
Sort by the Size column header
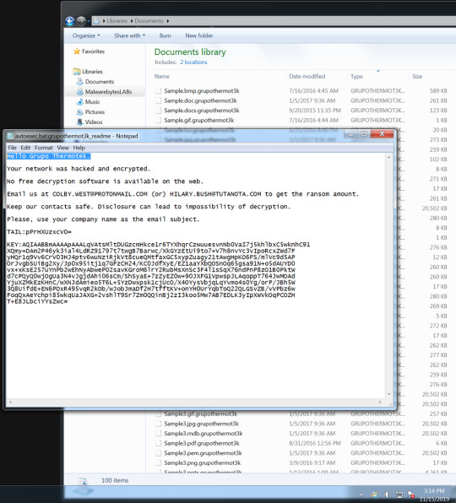coord(417,76)
